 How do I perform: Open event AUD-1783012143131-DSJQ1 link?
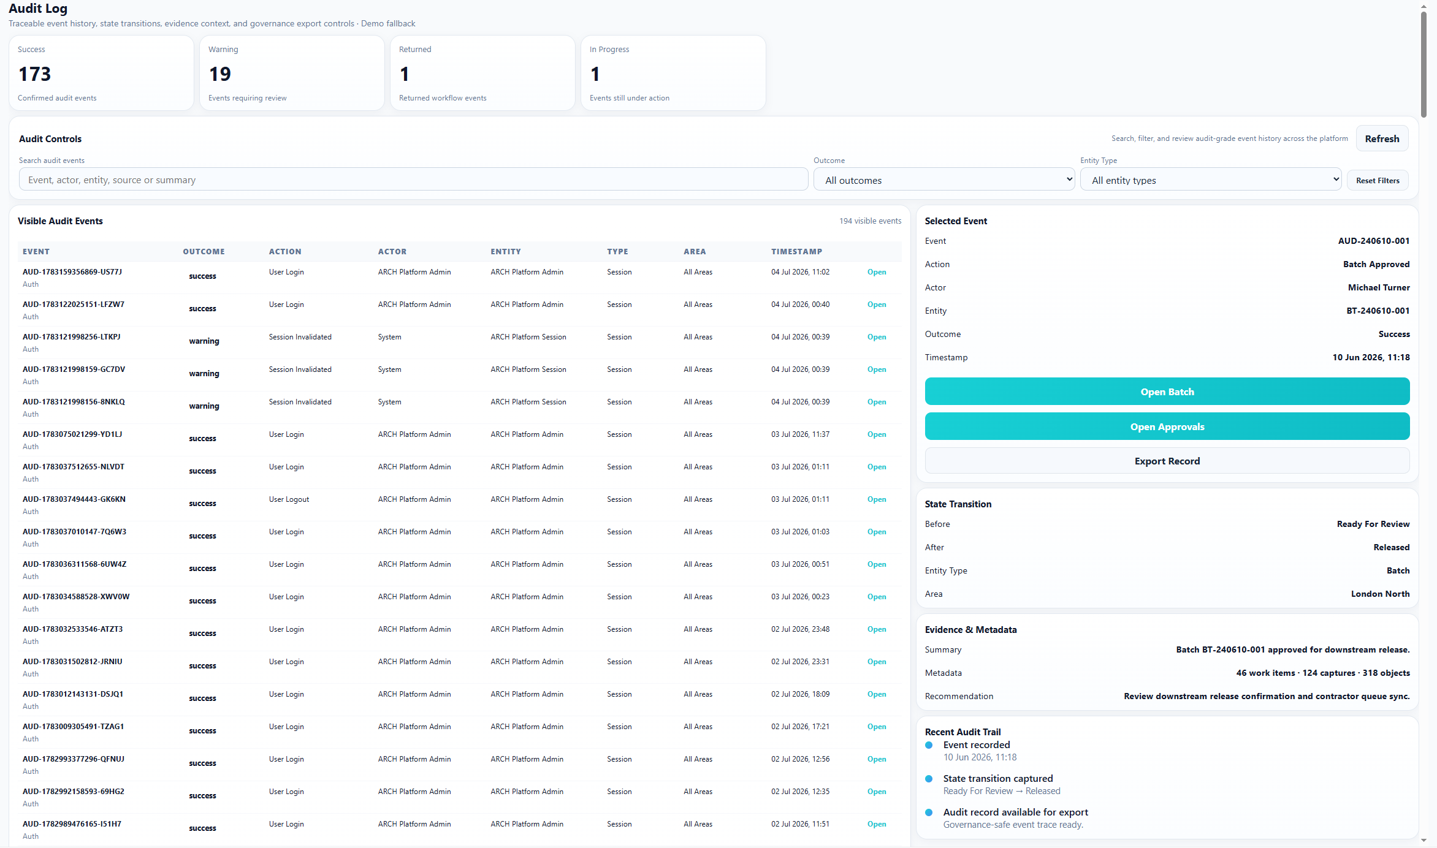(877, 694)
